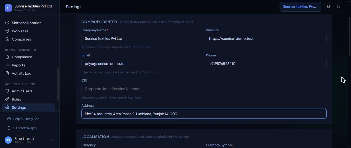The image size is (351, 148).
Task: Click the sidebar scrollbar thumb
Action: coord(58,84)
